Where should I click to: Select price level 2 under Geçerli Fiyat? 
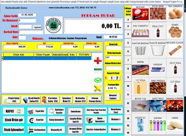(x=117, y=78)
